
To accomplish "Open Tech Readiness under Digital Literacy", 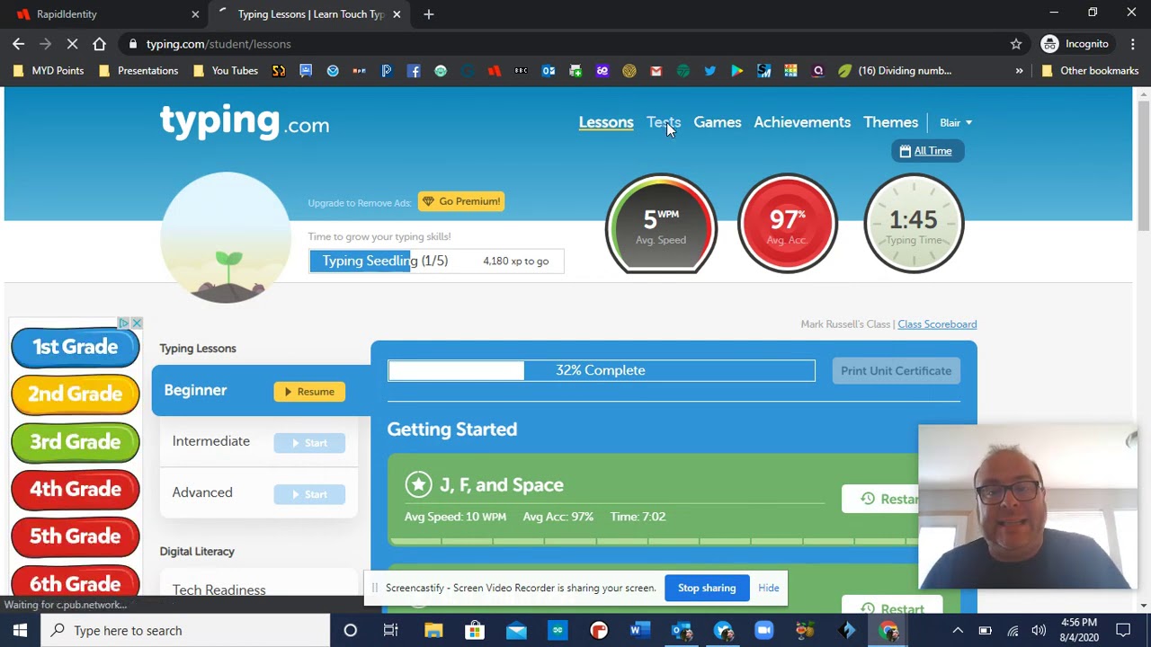I will 219,589.
